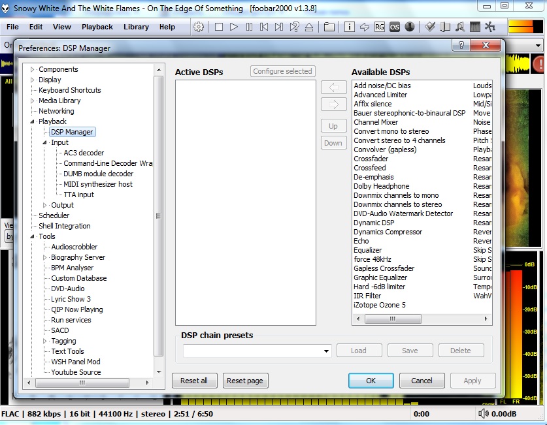The image size is (547, 425).
Task: Select Lyric Show 3 in the tree
Action: (71, 299)
